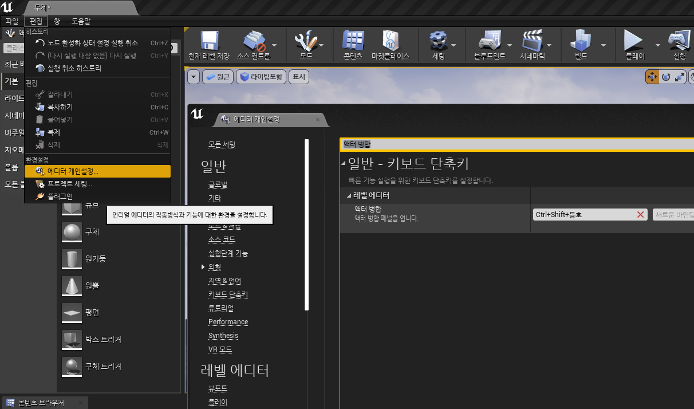Viewport: 694px width, 409px height.
Task: Expand the 외형 (Appearance) settings entry
Action: pyautogui.click(x=203, y=267)
